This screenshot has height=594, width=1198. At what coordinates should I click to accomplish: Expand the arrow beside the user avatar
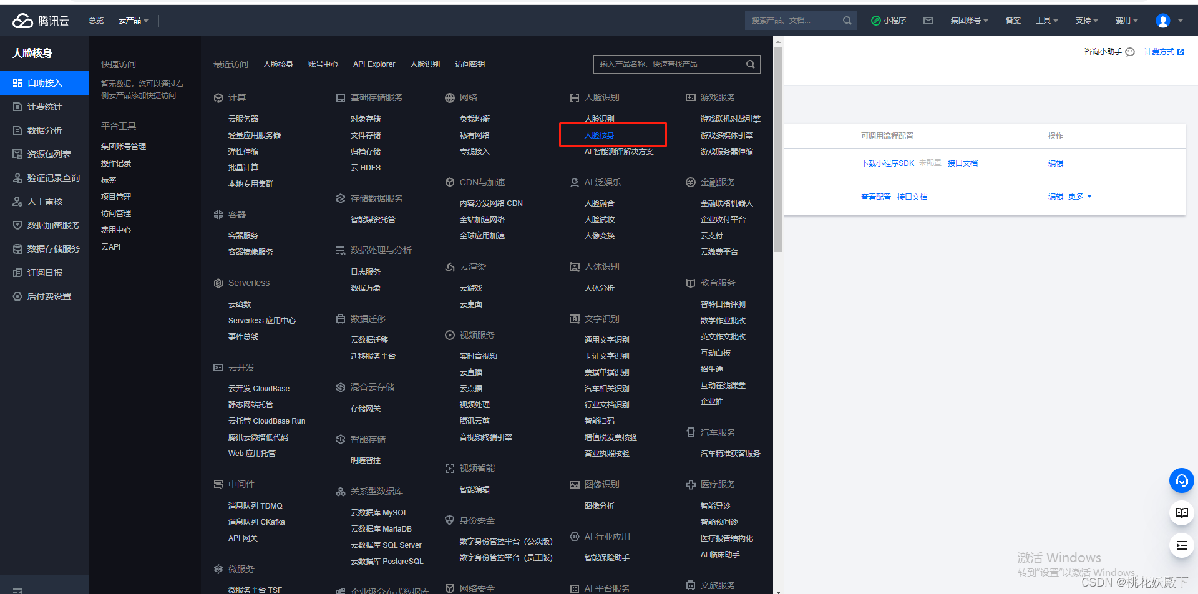pyautogui.click(x=1180, y=21)
